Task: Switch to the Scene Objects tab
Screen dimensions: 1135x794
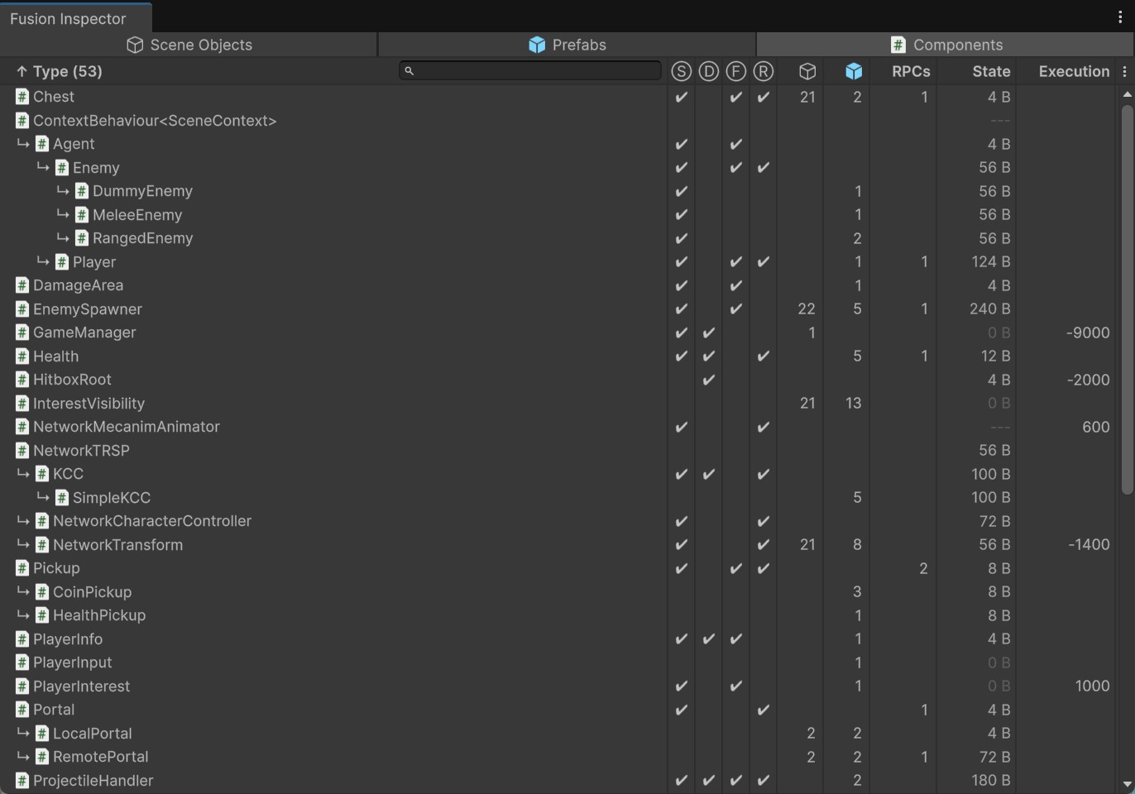Action: click(189, 45)
